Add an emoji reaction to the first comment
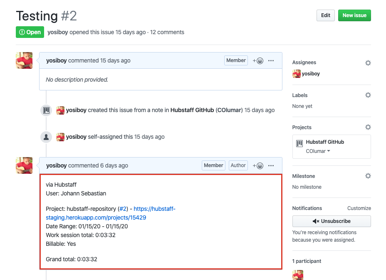Screen dimensions: 386x280 point(258,60)
